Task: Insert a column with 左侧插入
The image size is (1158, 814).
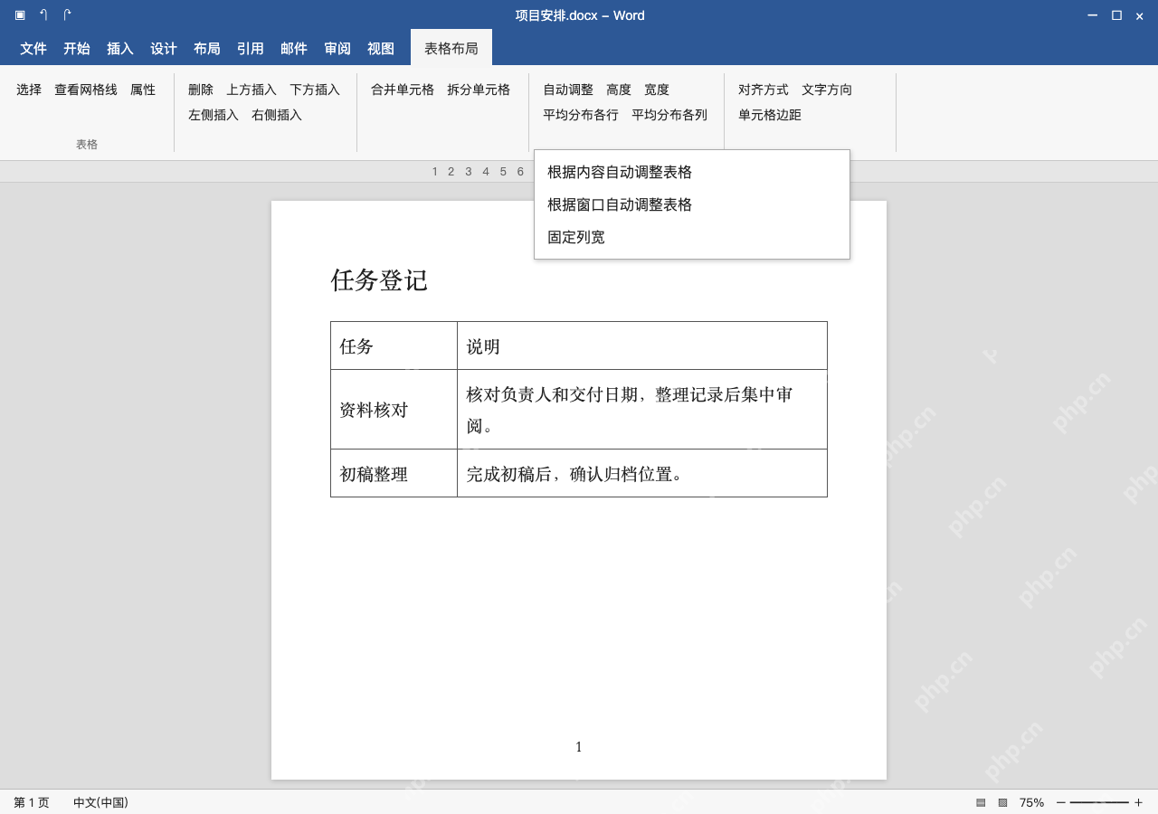Action: tap(214, 115)
